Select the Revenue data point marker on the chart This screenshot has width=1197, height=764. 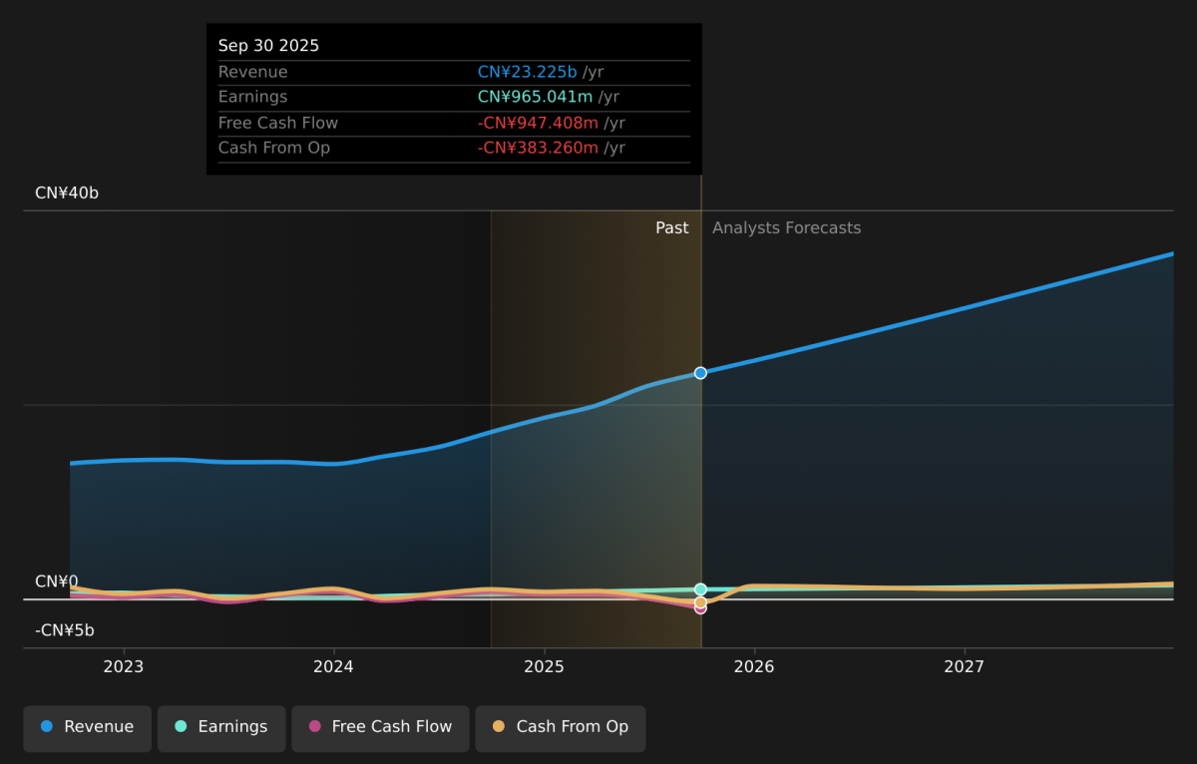pyautogui.click(x=700, y=373)
